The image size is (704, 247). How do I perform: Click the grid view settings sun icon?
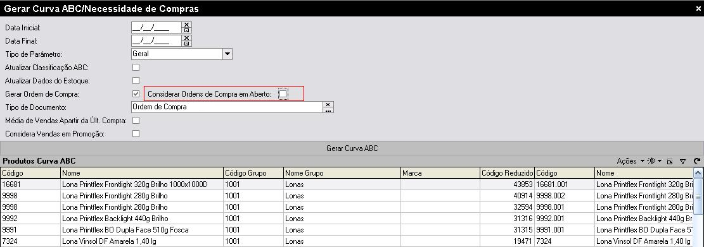(651, 161)
